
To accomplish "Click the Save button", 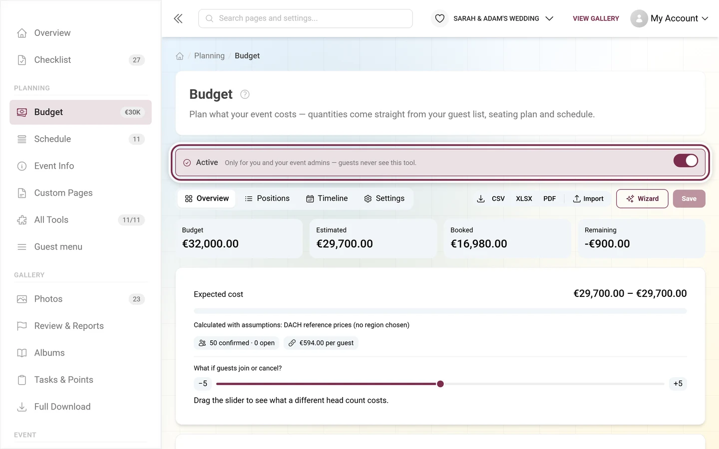I will pos(689,199).
